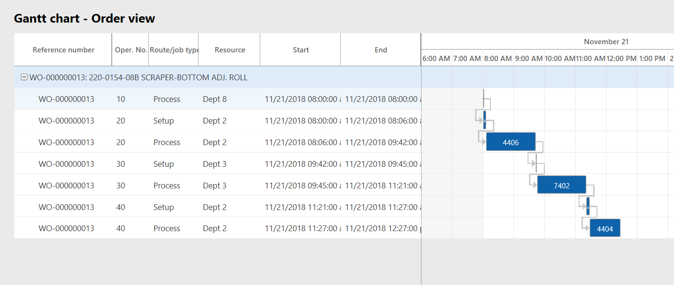Viewport: 674px width, 285px height.
Task: Click the Oper. No. column header
Action: click(x=130, y=50)
